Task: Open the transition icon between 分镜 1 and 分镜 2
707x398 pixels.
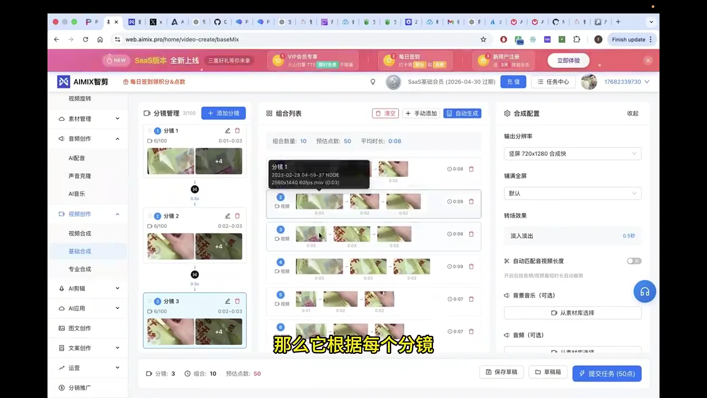Action: click(x=194, y=189)
